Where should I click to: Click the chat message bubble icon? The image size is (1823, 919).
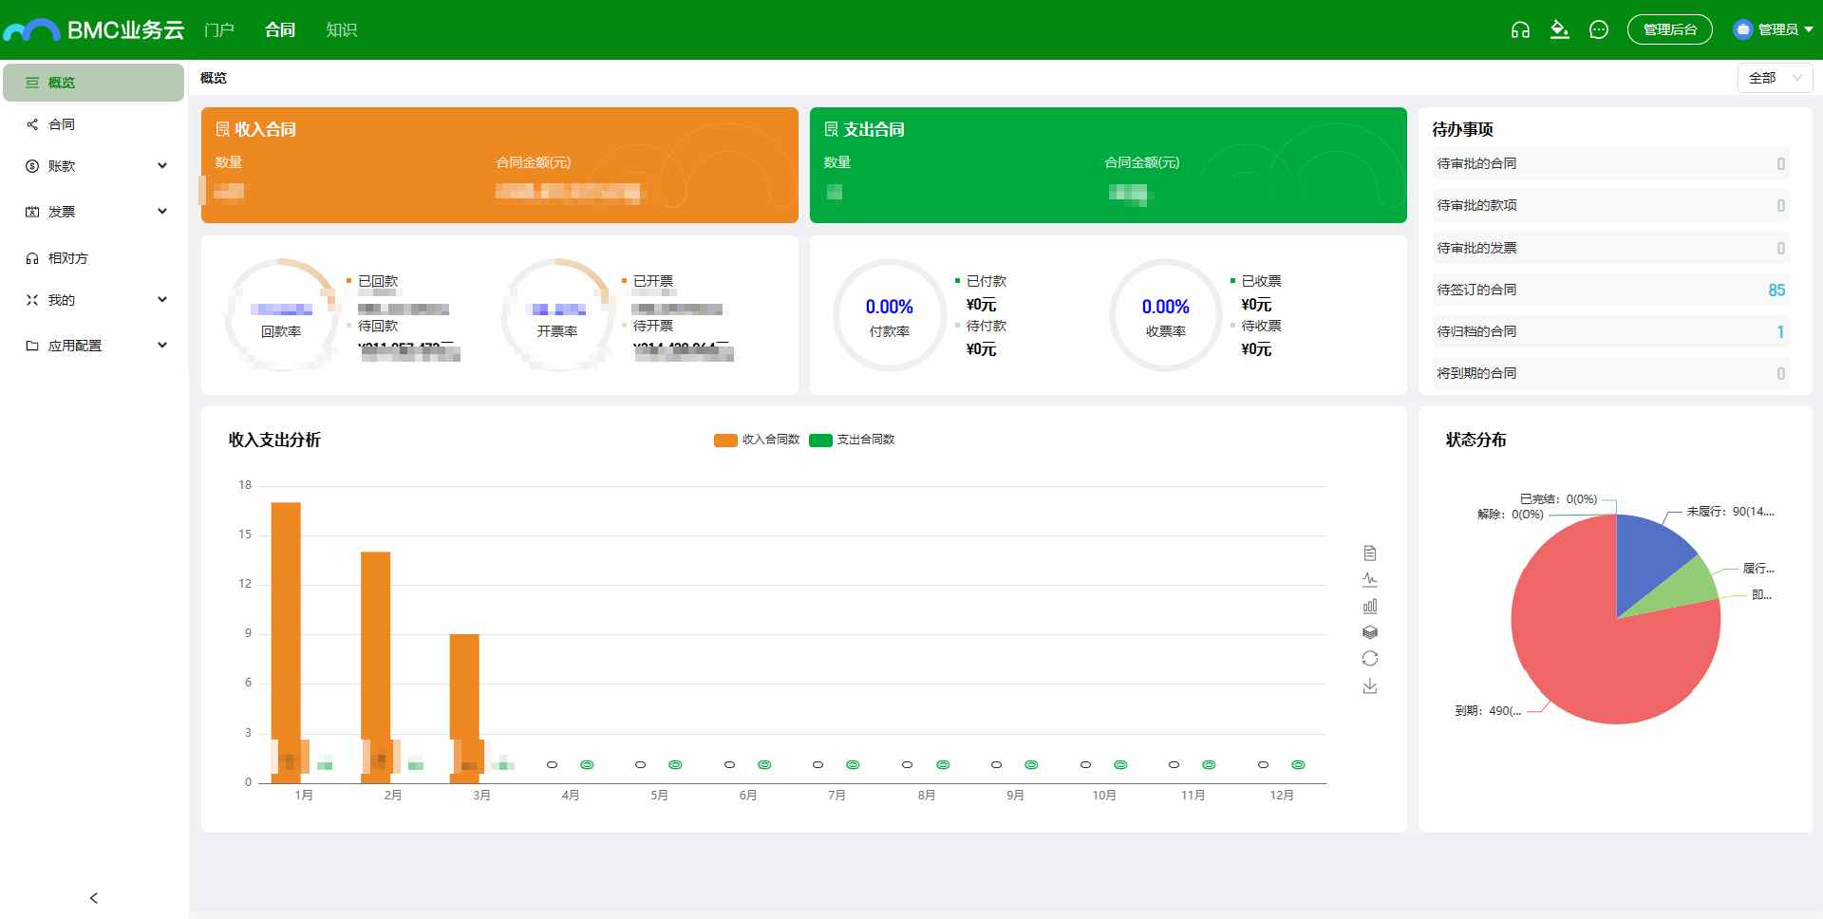coord(1599,29)
